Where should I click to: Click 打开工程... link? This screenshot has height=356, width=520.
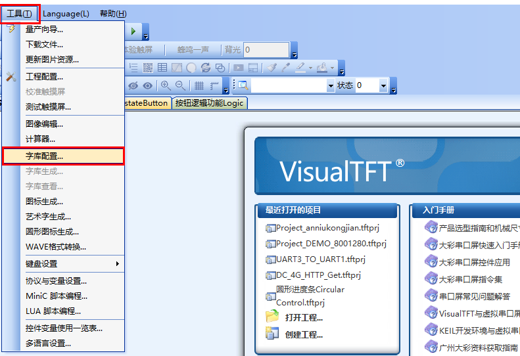304,317
